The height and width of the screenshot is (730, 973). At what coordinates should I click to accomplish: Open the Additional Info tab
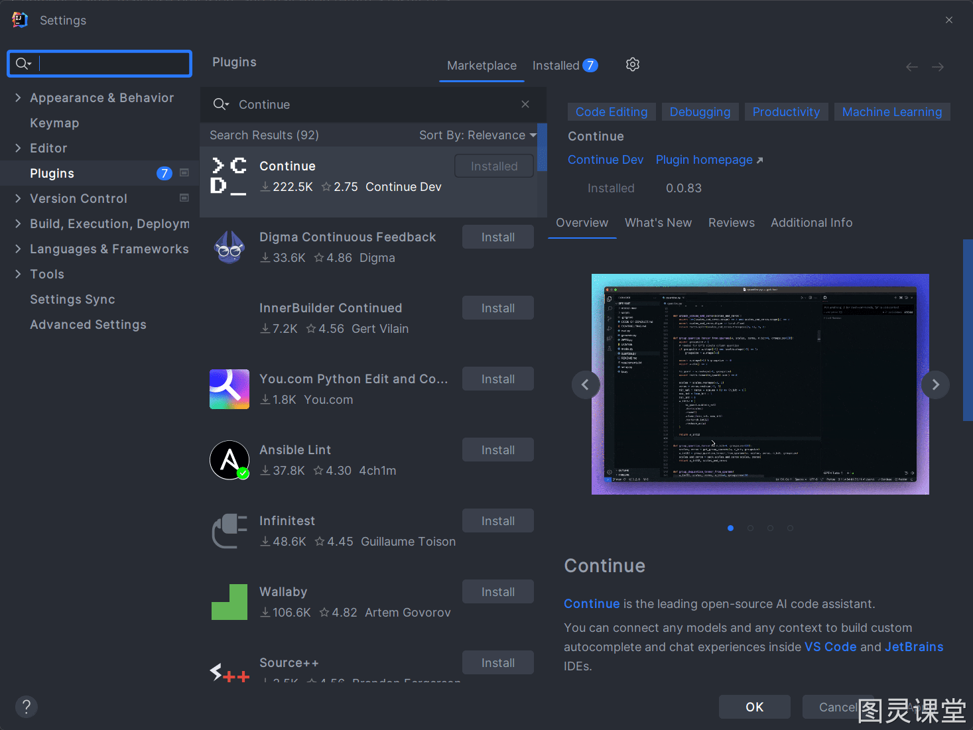point(812,223)
